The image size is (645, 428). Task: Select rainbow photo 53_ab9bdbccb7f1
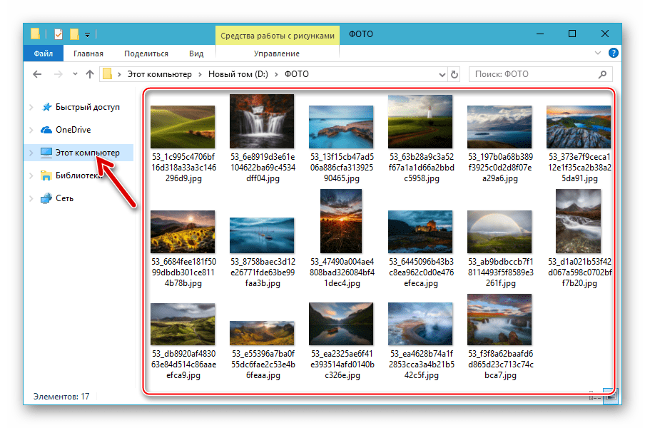pos(499,231)
